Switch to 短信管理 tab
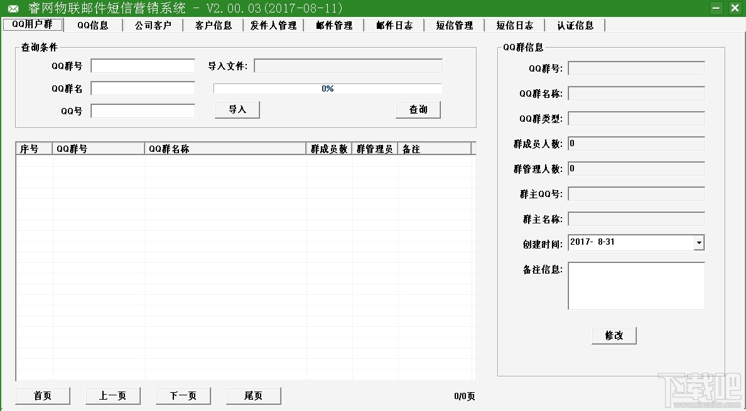746x411 pixels. point(455,25)
